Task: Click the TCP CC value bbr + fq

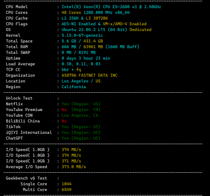Action: 71,70
